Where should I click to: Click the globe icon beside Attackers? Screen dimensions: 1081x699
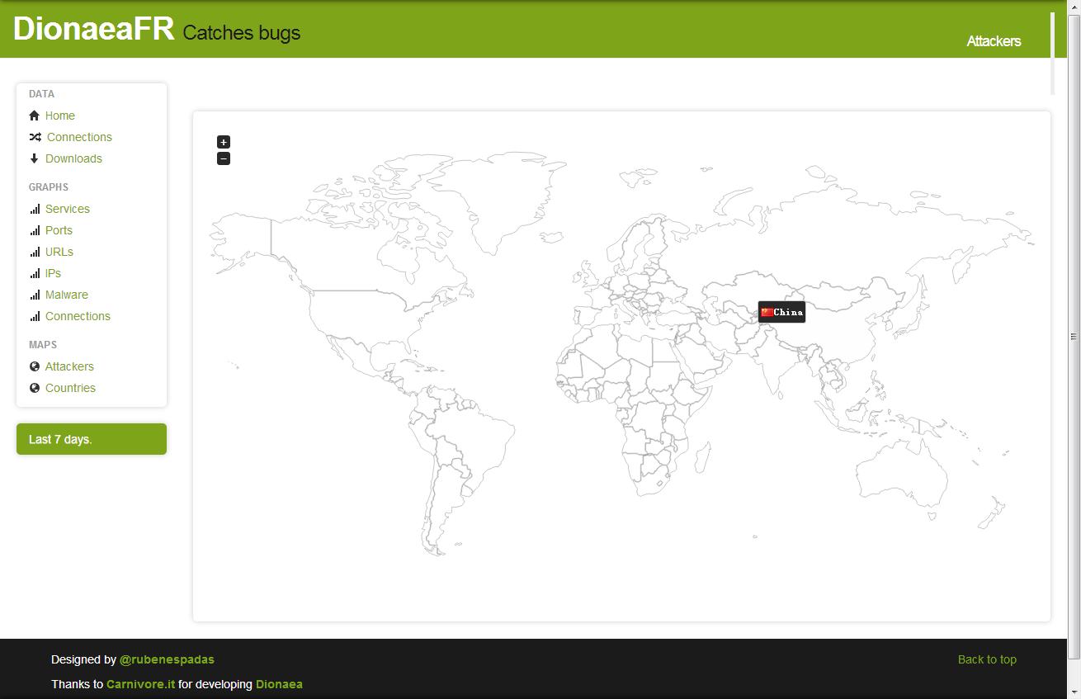pyautogui.click(x=35, y=366)
